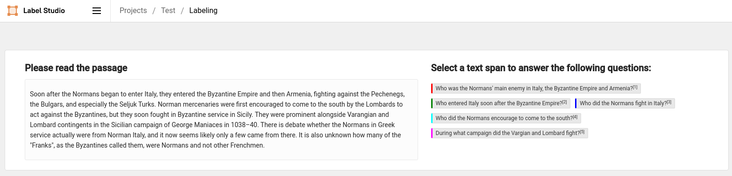Screen dimensions: 732x176
Task: Choose the "Who did the Normans fight in Italy" label
Action: pos(625,103)
